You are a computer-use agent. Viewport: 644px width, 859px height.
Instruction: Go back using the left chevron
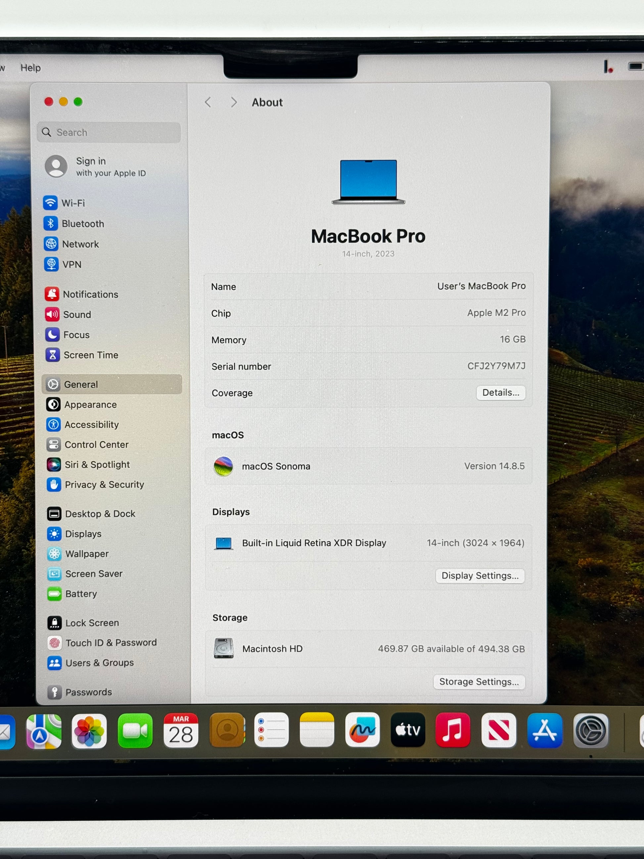pyautogui.click(x=208, y=103)
